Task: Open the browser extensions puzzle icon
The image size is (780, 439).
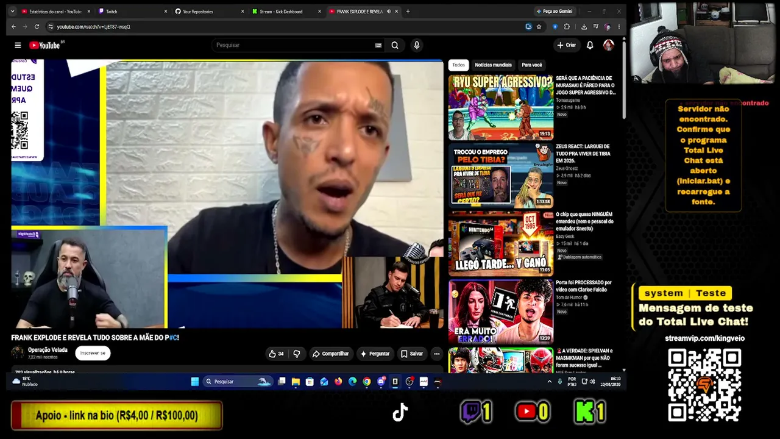Action: (x=567, y=27)
